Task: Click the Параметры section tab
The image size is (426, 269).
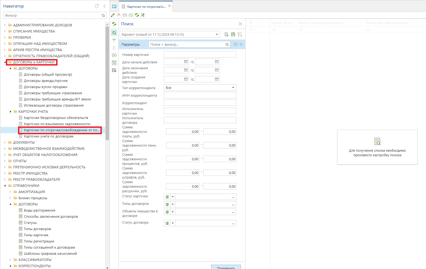Action: tap(131, 44)
